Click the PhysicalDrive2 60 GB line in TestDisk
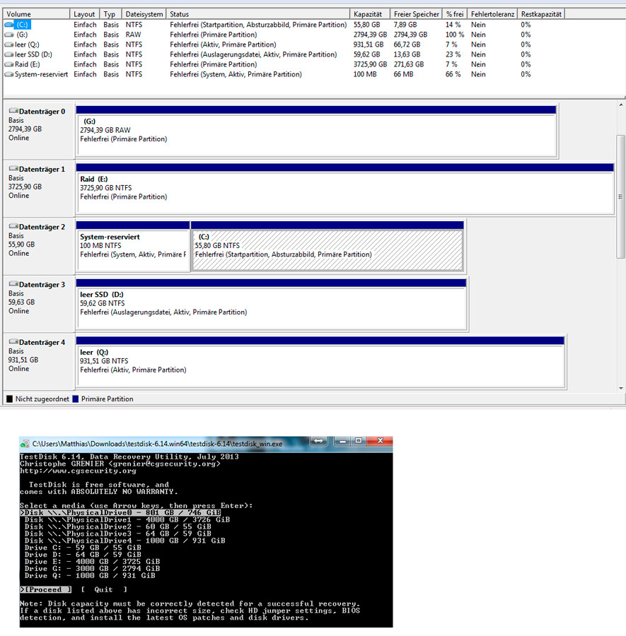This screenshot has height=636, width=626. [x=117, y=526]
